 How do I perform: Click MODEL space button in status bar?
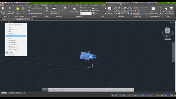point(114,95)
